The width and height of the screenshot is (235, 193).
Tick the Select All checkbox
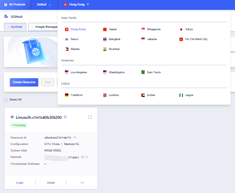pyautogui.click(x=6, y=99)
